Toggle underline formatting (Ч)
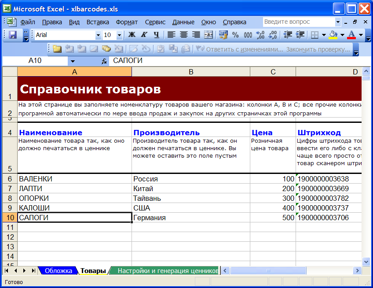 pyautogui.click(x=156, y=35)
